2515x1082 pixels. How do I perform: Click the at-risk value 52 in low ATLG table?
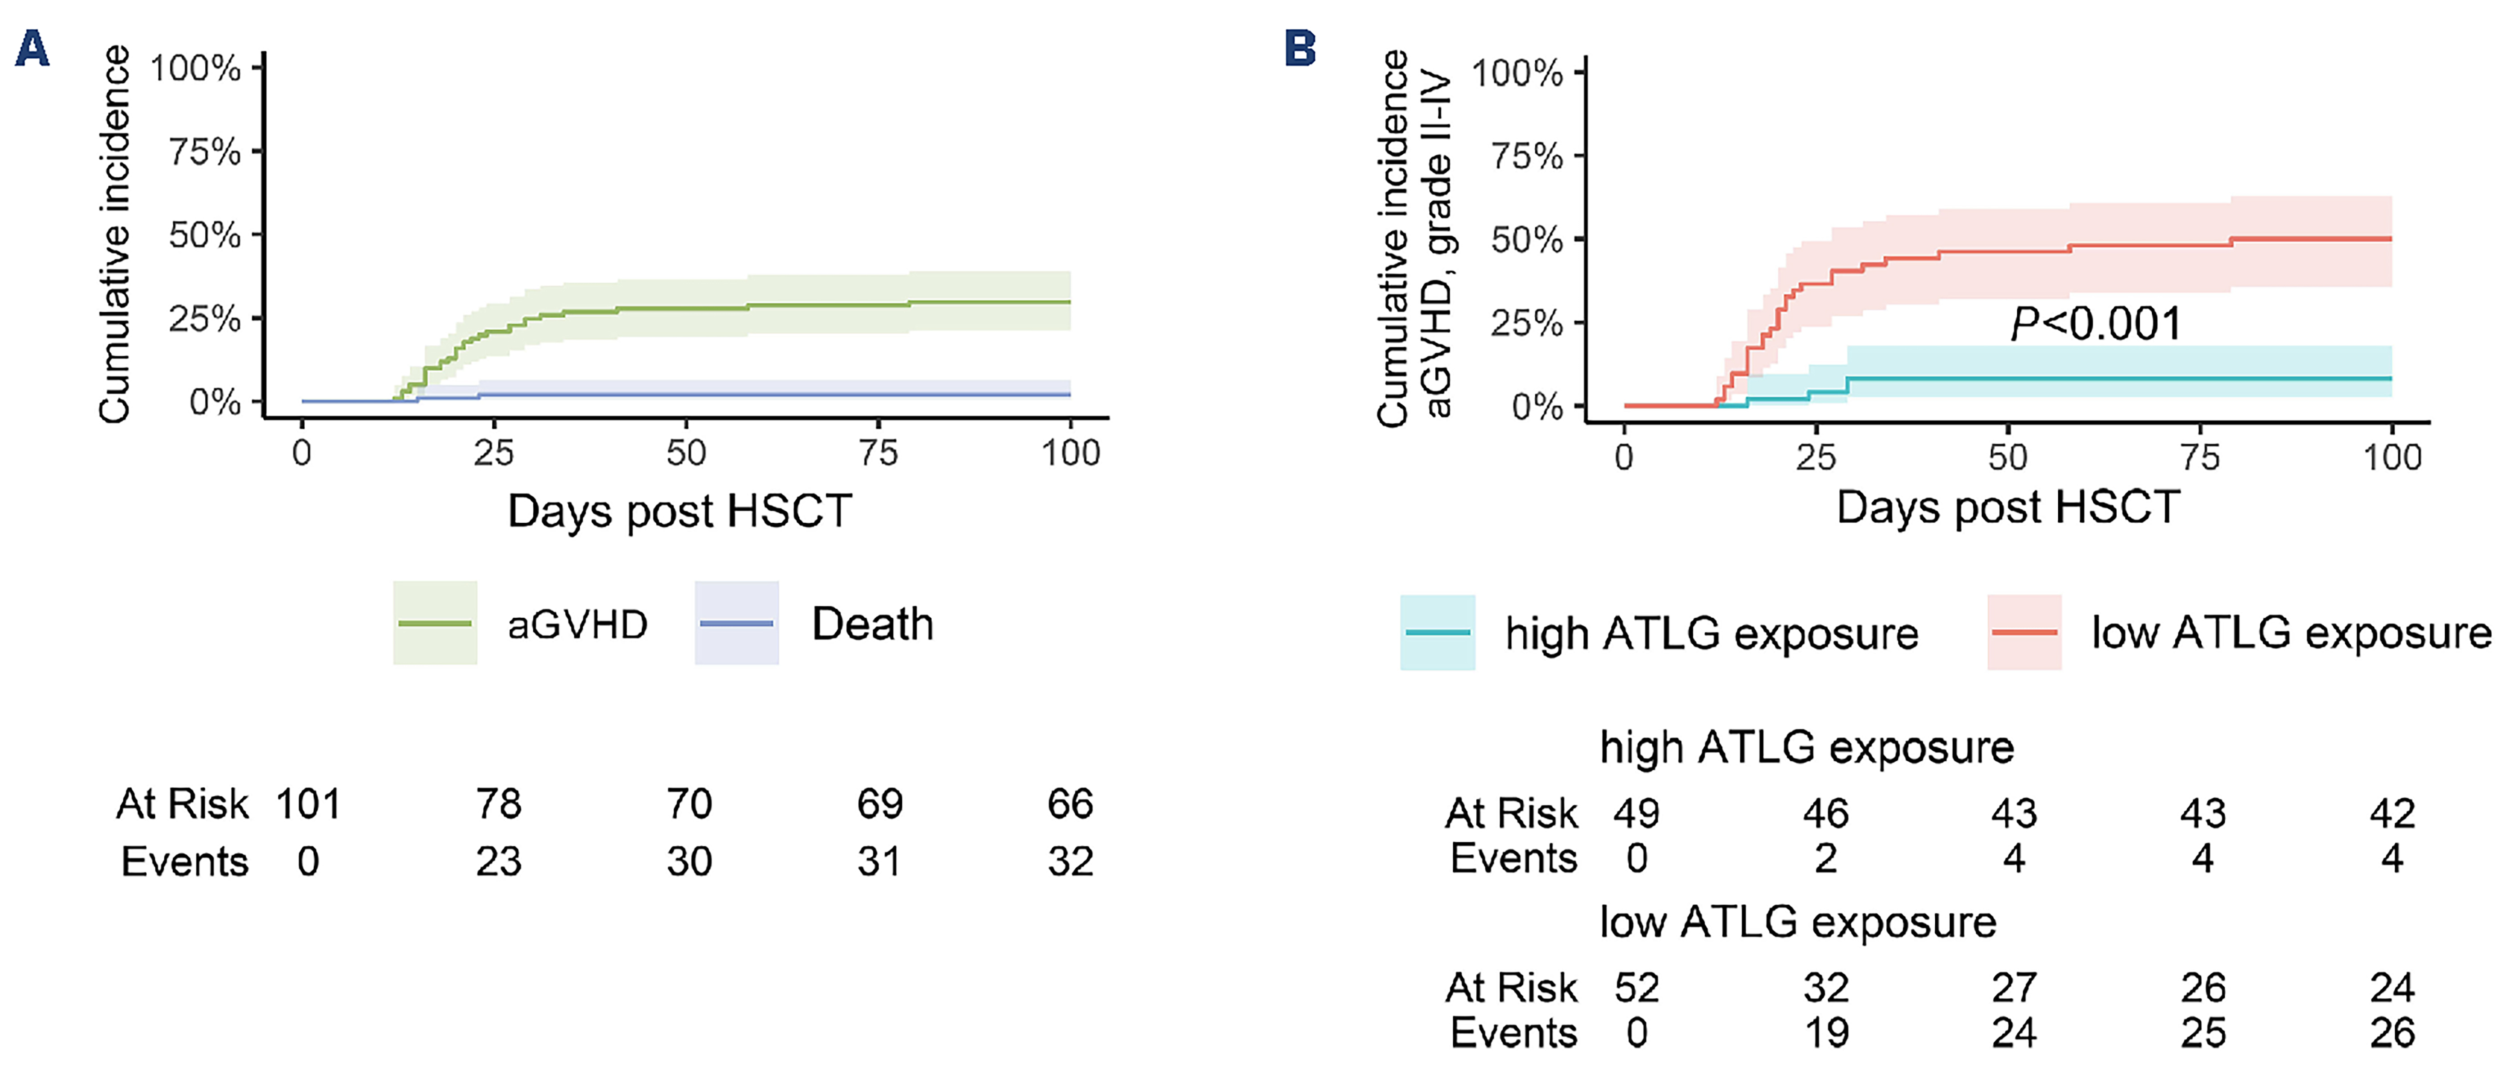[1636, 988]
